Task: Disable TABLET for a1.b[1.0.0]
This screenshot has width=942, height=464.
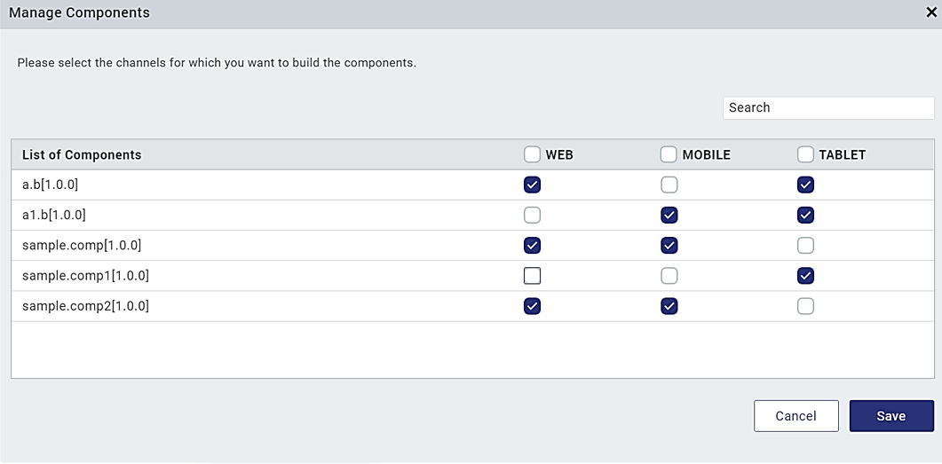Action: tap(805, 215)
